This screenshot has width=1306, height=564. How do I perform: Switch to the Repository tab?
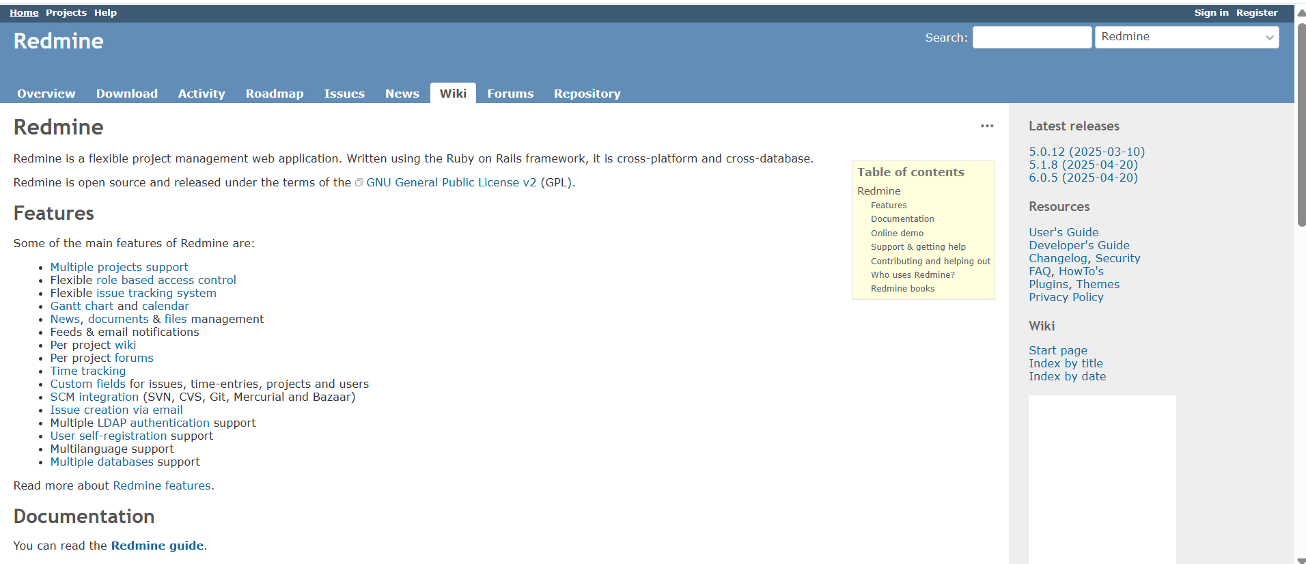587,94
